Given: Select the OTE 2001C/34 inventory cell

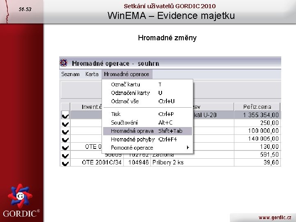Looking at the screenshot, I should (97, 162).
